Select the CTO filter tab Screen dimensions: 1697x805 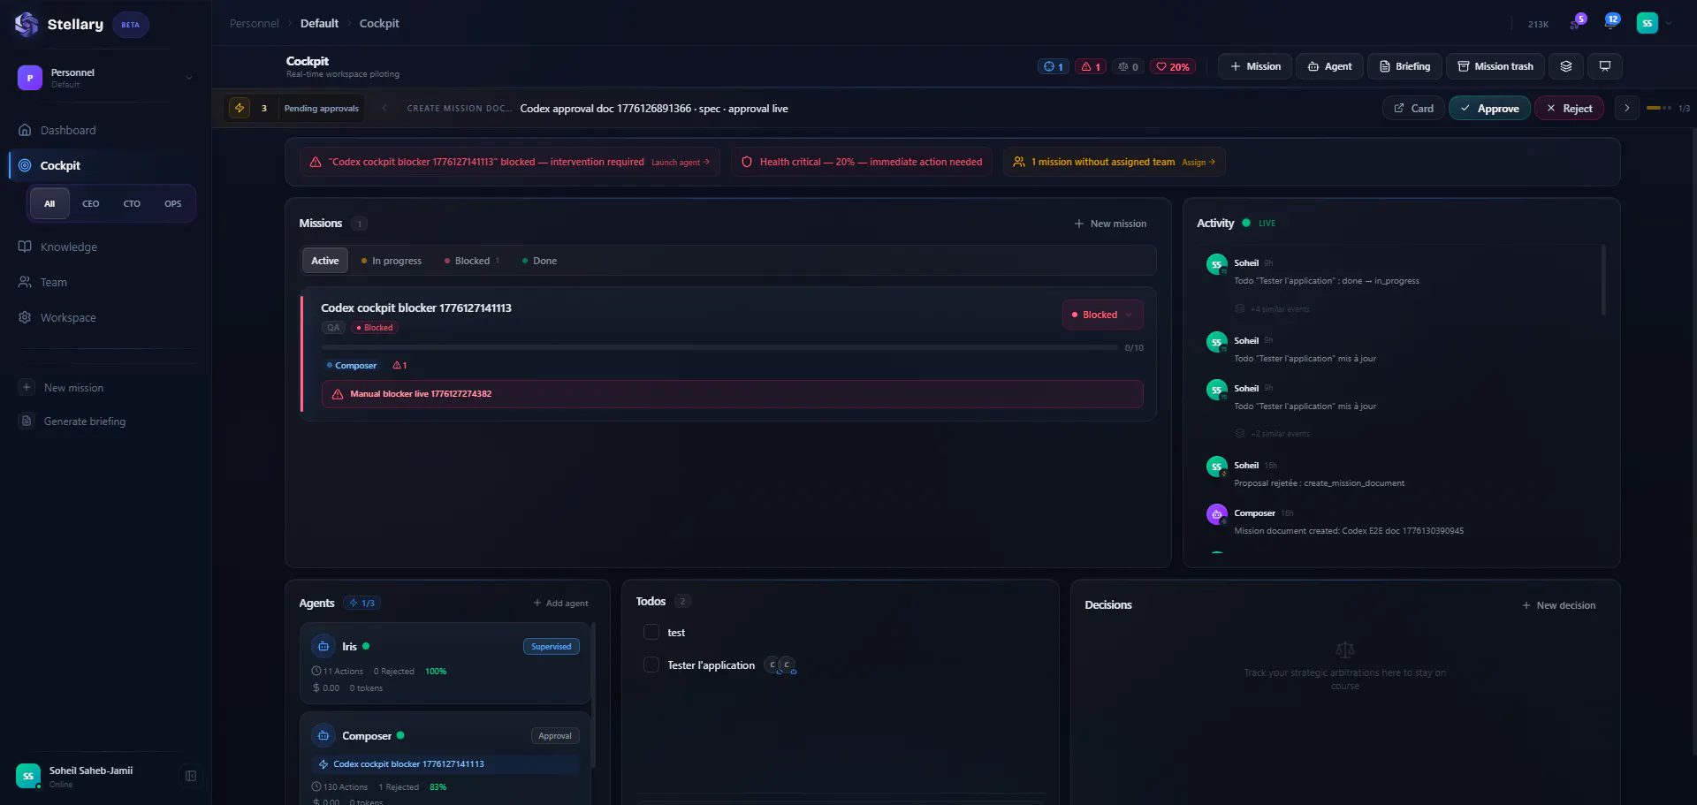[132, 203]
